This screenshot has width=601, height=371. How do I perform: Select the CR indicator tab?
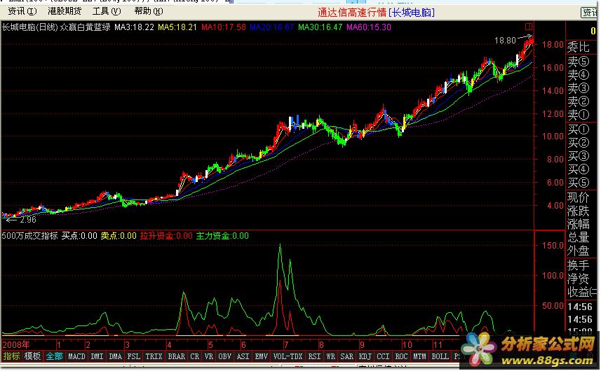[195, 356]
